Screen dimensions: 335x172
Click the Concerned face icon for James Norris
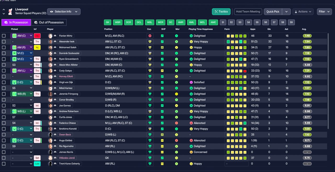pos(191,152)
